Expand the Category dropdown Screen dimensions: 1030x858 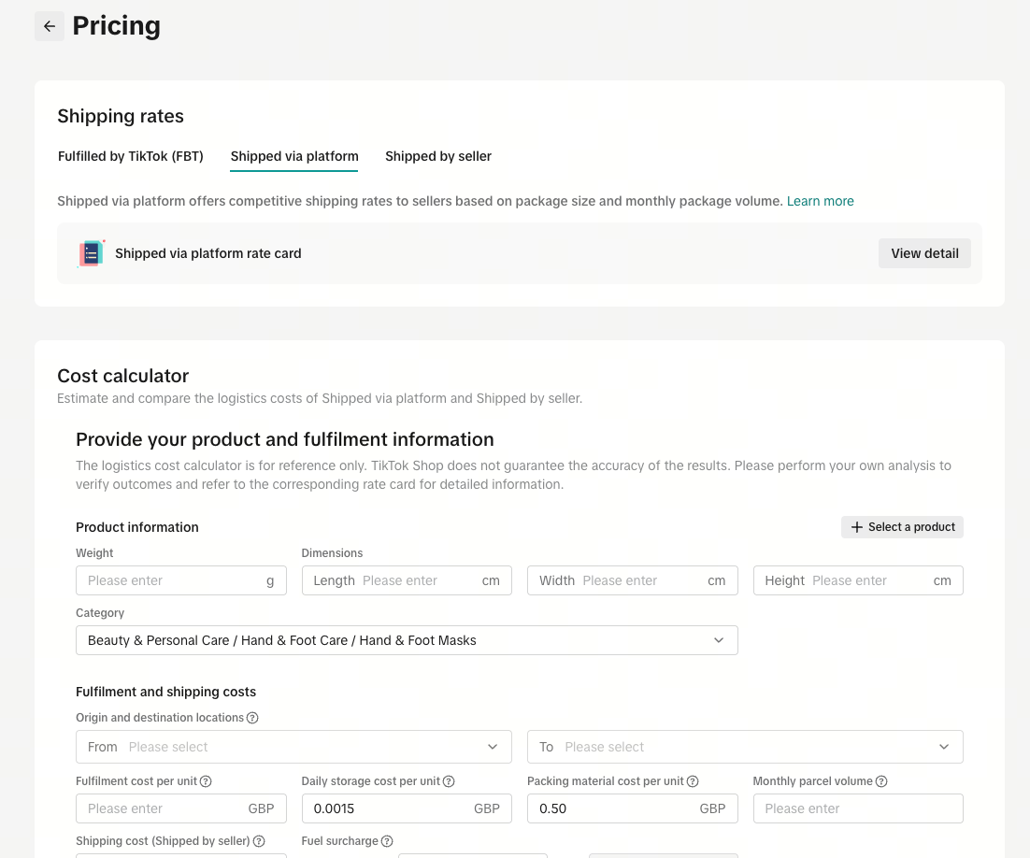pos(407,640)
